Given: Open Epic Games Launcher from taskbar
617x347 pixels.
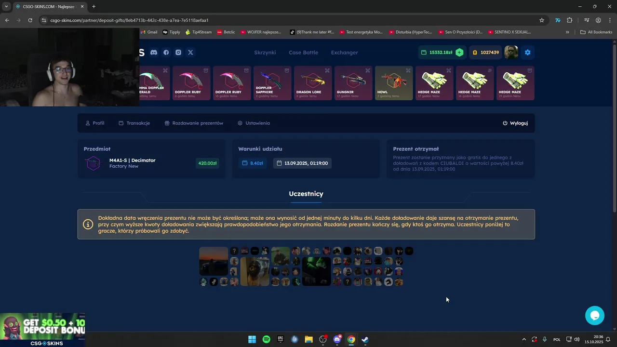Looking at the screenshot, I should point(281,339).
